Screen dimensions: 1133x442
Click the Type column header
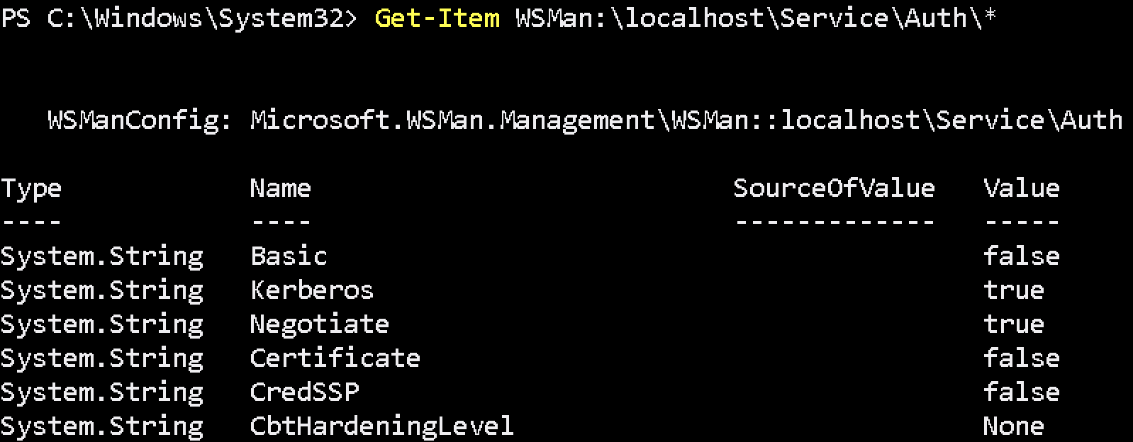[31, 188]
